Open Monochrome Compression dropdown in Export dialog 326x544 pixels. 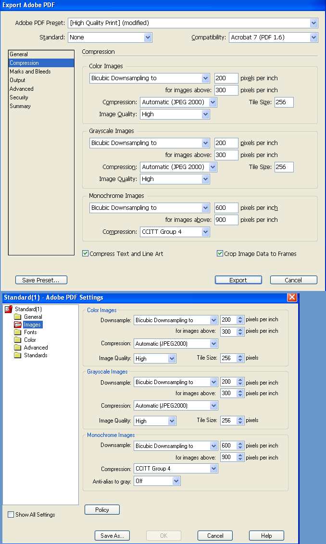175,232
